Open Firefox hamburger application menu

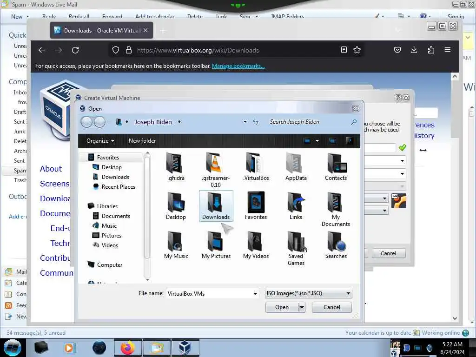tap(448, 49)
